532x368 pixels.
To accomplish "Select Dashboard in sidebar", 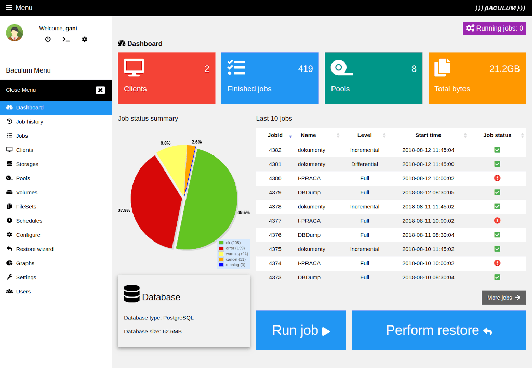I will pyautogui.click(x=56, y=107).
